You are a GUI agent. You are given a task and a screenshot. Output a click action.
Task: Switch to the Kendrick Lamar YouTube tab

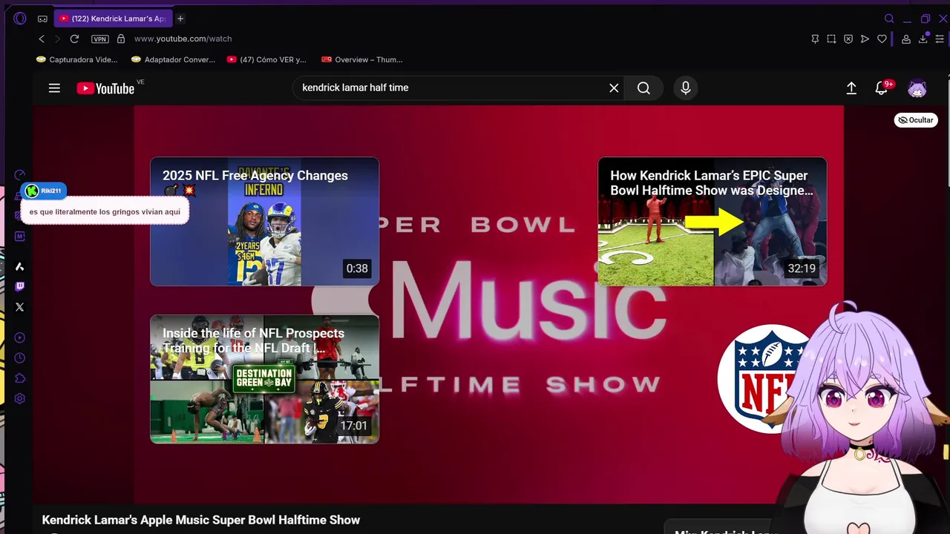click(x=113, y=19)
